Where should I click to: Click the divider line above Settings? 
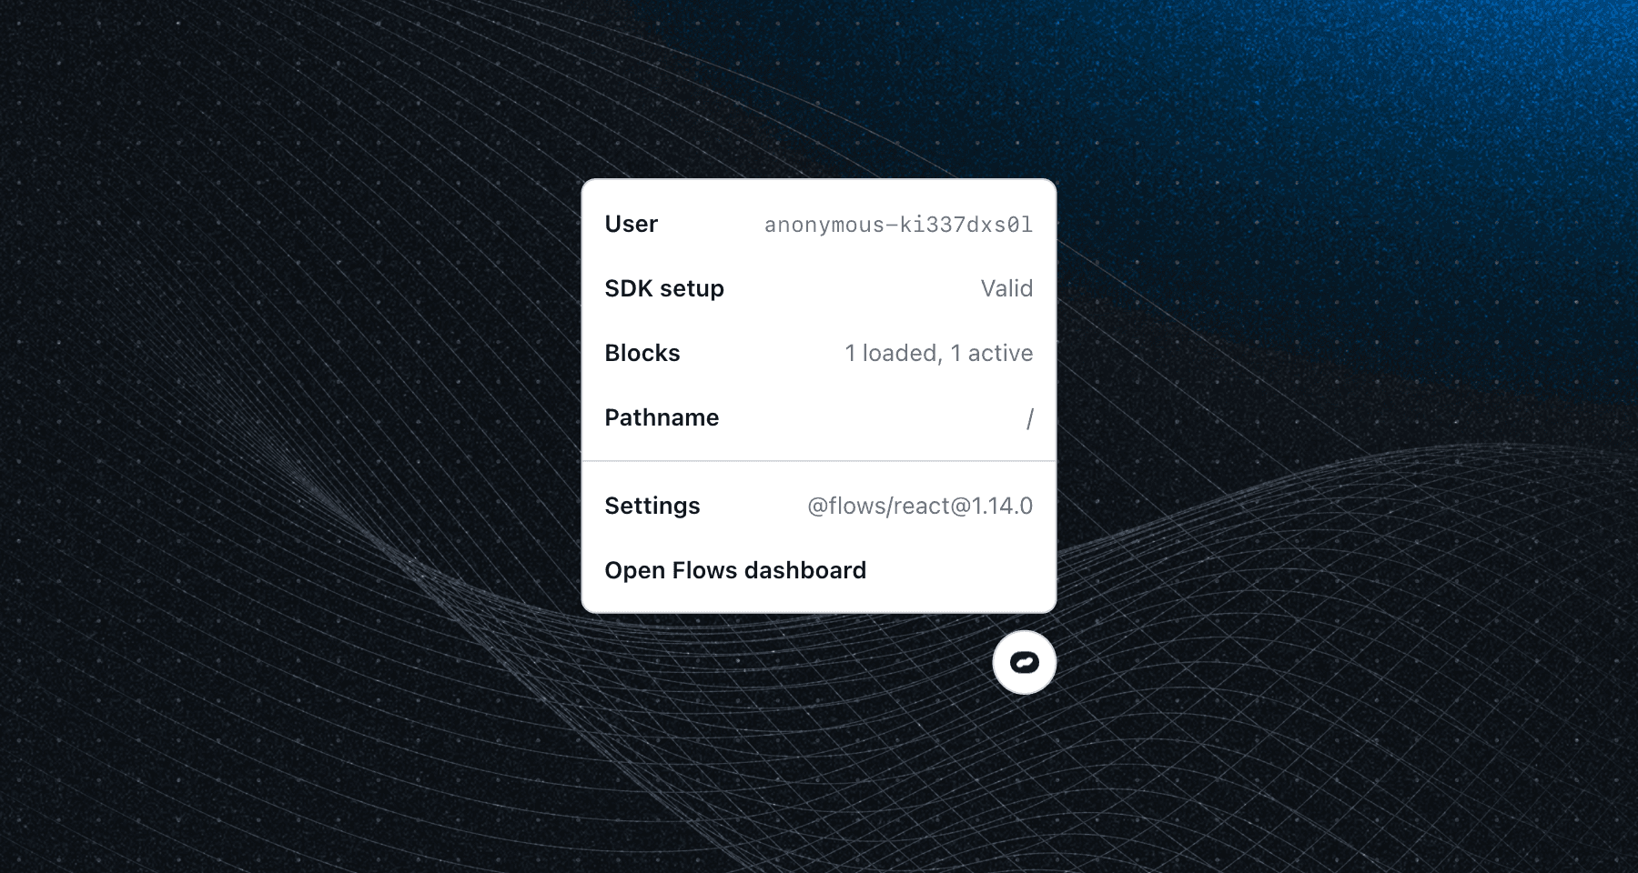click(819, 461)
